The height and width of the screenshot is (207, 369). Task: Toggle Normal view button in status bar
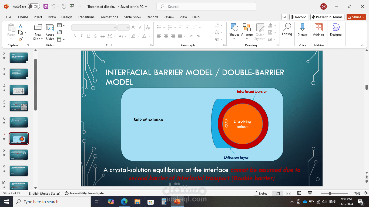[x=277, y=193]
